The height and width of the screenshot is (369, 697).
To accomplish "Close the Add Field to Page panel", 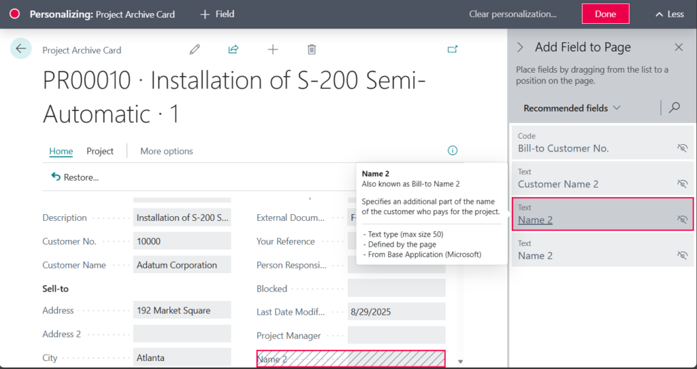I will pyautogui.click(x=679, y=47).
